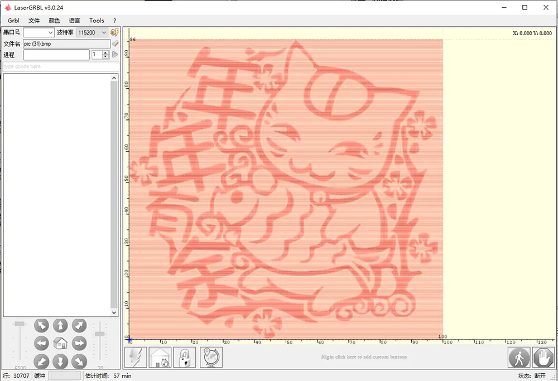Jog laser diagonally up-right

click(x=79, y=325)
